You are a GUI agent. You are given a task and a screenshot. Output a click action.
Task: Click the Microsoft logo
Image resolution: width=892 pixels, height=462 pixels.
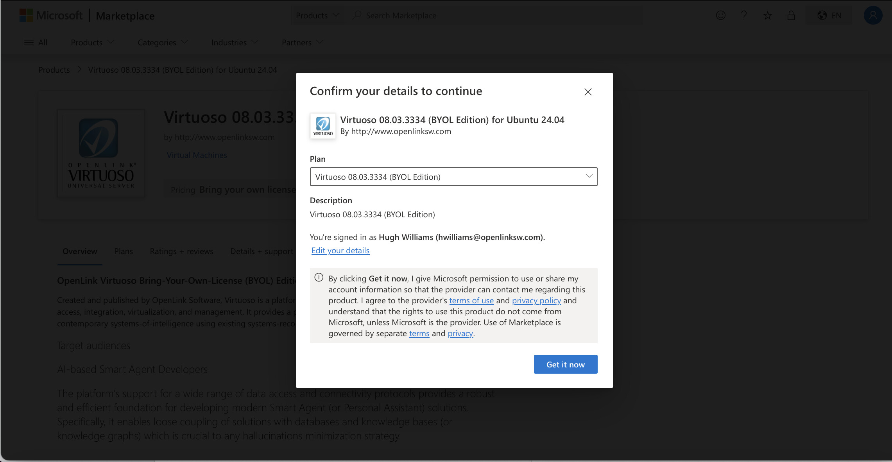tap(26, 15)
